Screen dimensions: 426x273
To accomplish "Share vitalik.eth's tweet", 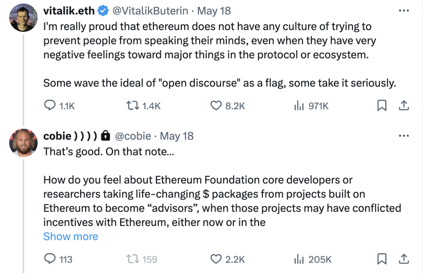I will pos(404,106).
